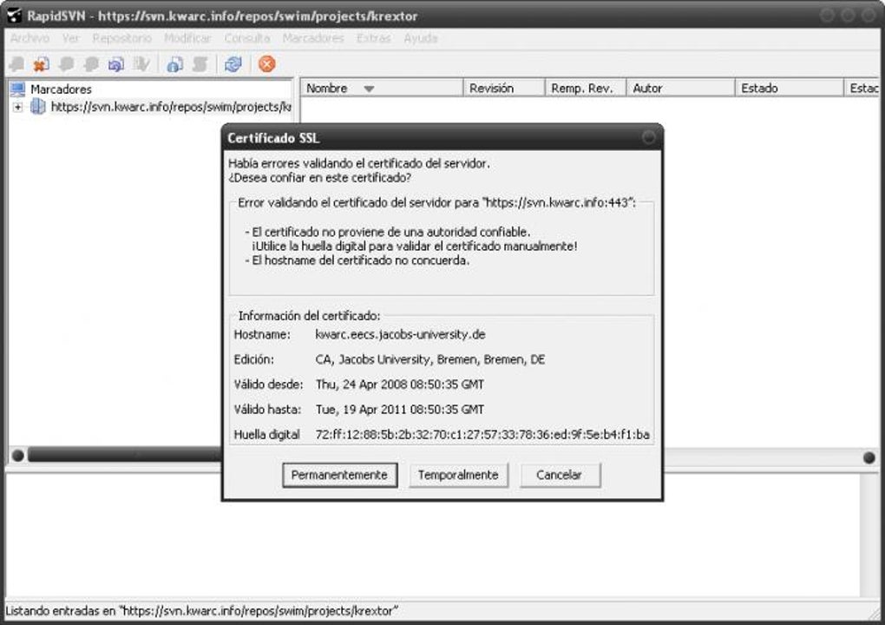The height and width of the screenshot is (625, 885).
Task: Sort by the Autor column header
Action: 681,88
